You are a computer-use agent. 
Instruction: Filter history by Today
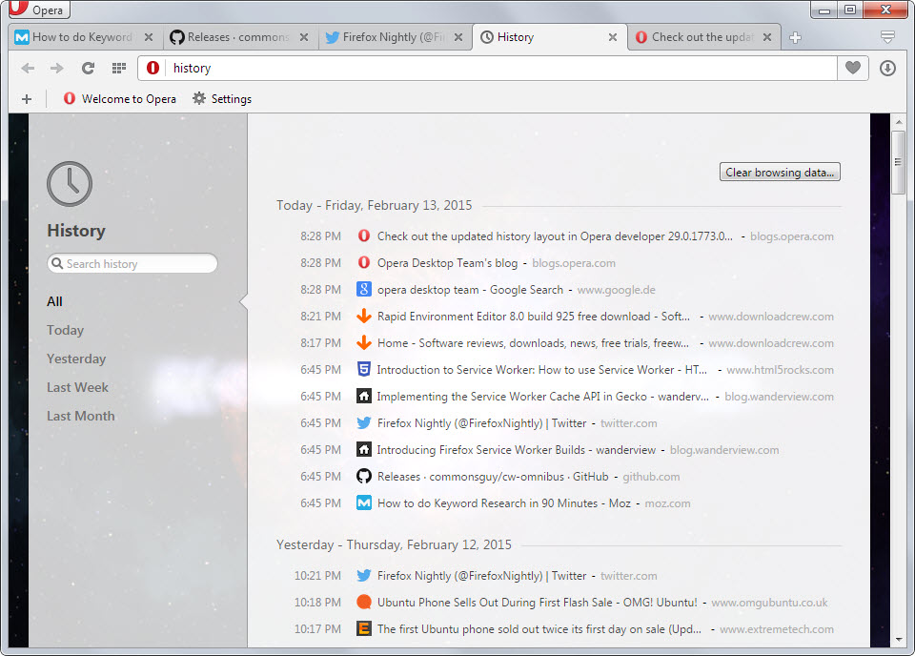(66, 330)
